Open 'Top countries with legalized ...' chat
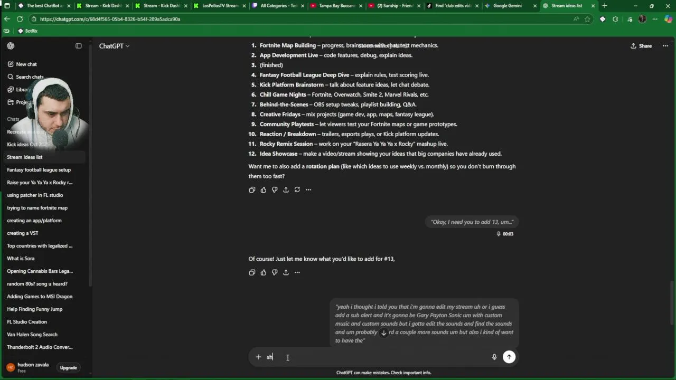The height and width of the screenshot is (380, 676). 40,246
